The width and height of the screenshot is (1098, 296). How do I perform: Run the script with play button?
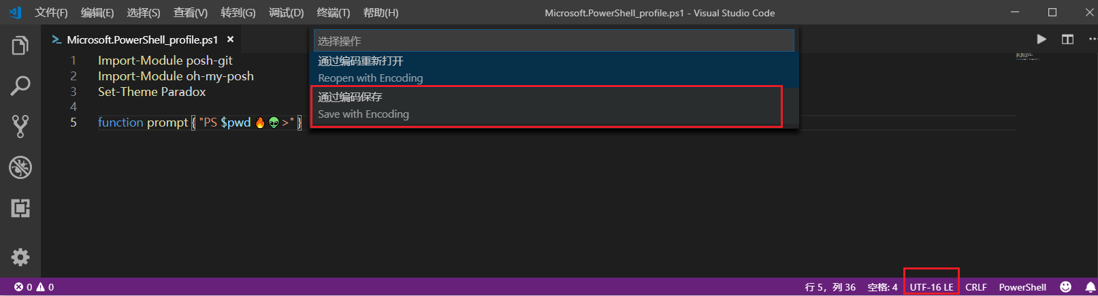[x=1042, y=39]
